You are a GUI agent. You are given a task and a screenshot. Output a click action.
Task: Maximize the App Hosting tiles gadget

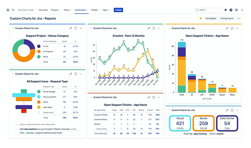tap(232, 110)
